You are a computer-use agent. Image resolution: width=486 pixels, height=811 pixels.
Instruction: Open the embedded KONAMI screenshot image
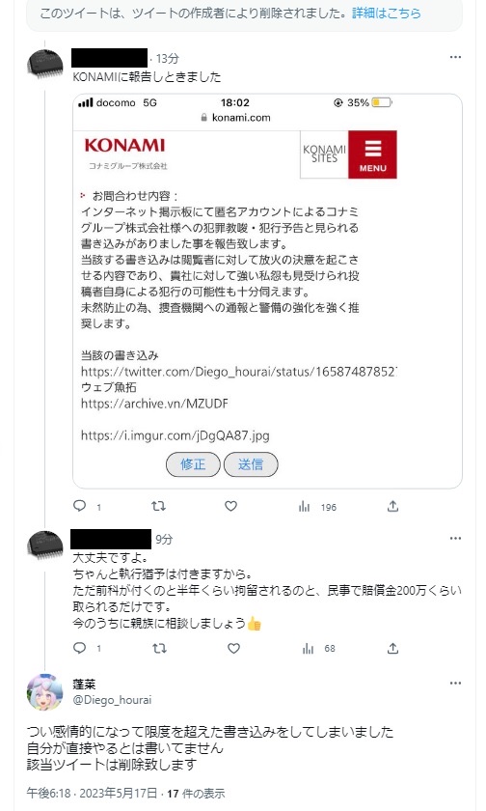pos(267,291)
